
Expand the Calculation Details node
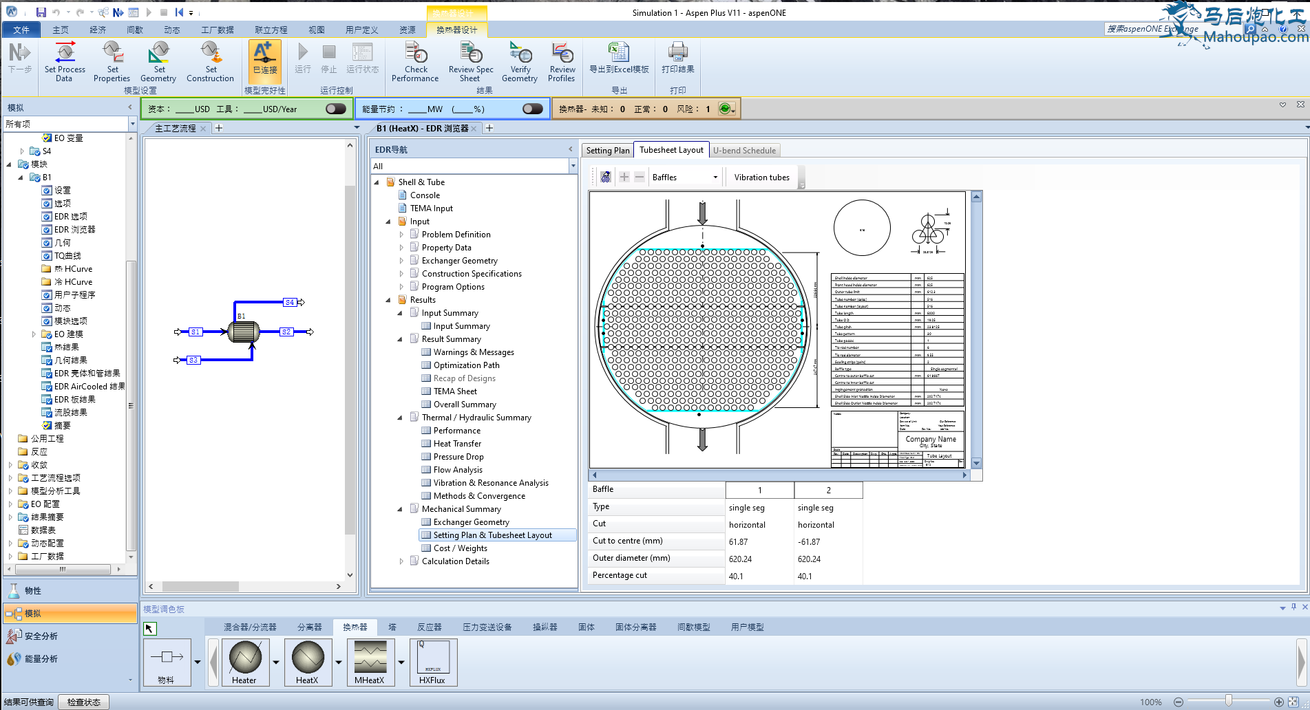402,561
